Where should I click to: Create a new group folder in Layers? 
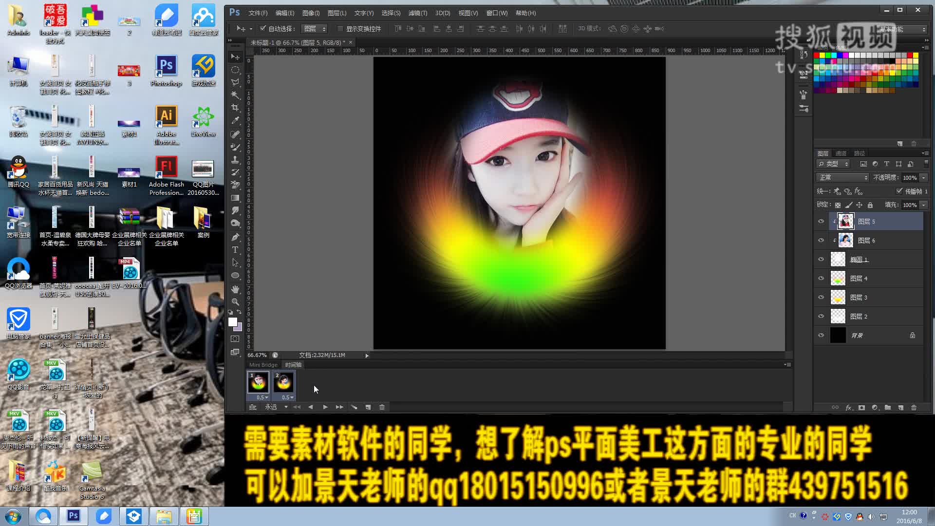(888, 408)
